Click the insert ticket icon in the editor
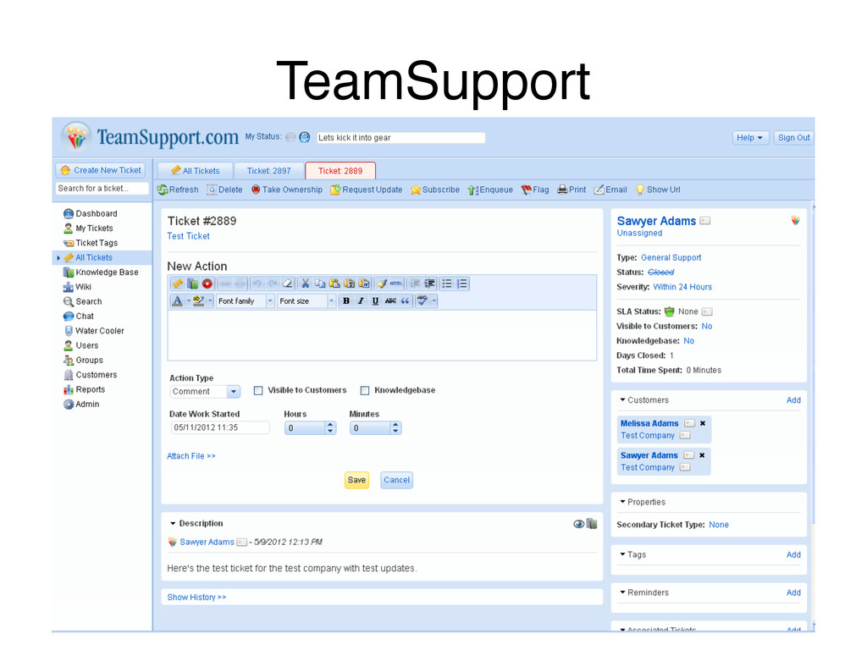Screen dimensions: 867x650 [x=178, y=284]
